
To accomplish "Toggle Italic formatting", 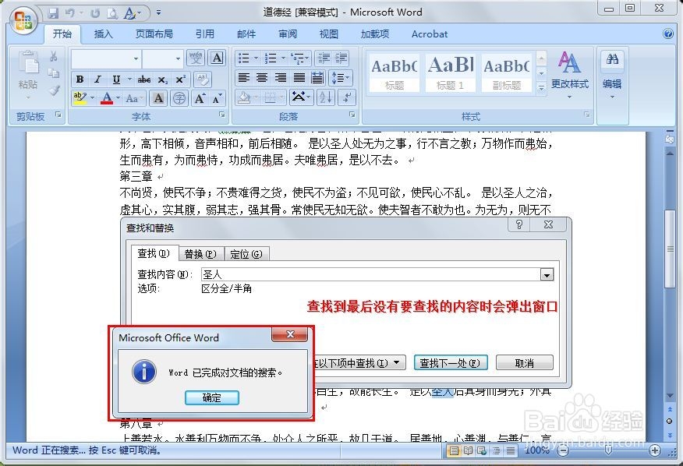I will tap(97, 79).
